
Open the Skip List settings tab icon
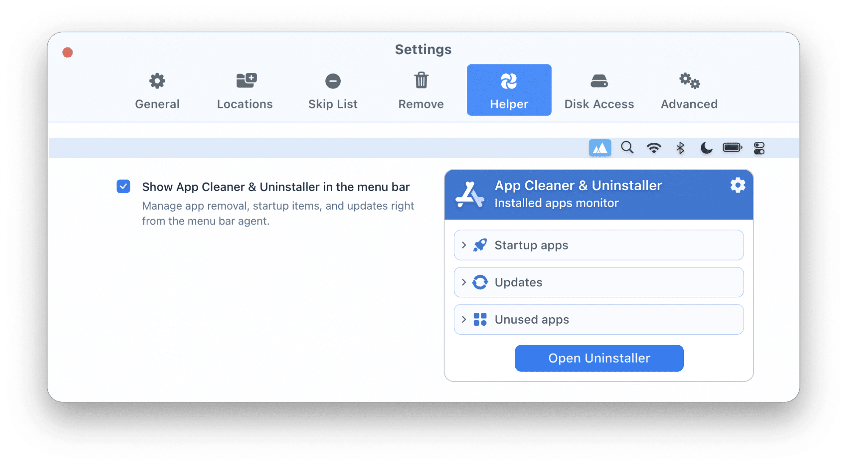tap(333, 80)
